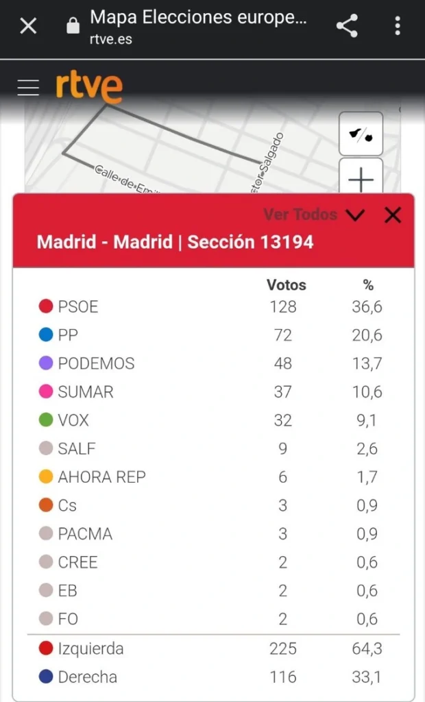Image resolution: width=425 pixels, height=702 pixels.
Task: Click the Votos column header
Action: (x=286, y=285)
